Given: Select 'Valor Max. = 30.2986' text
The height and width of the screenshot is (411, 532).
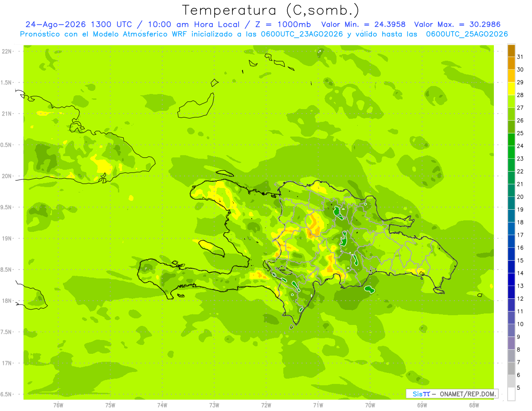Looking at the screenshot, I should 457,24.
